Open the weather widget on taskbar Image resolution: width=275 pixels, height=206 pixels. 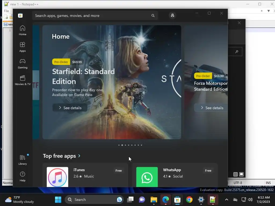19,200
